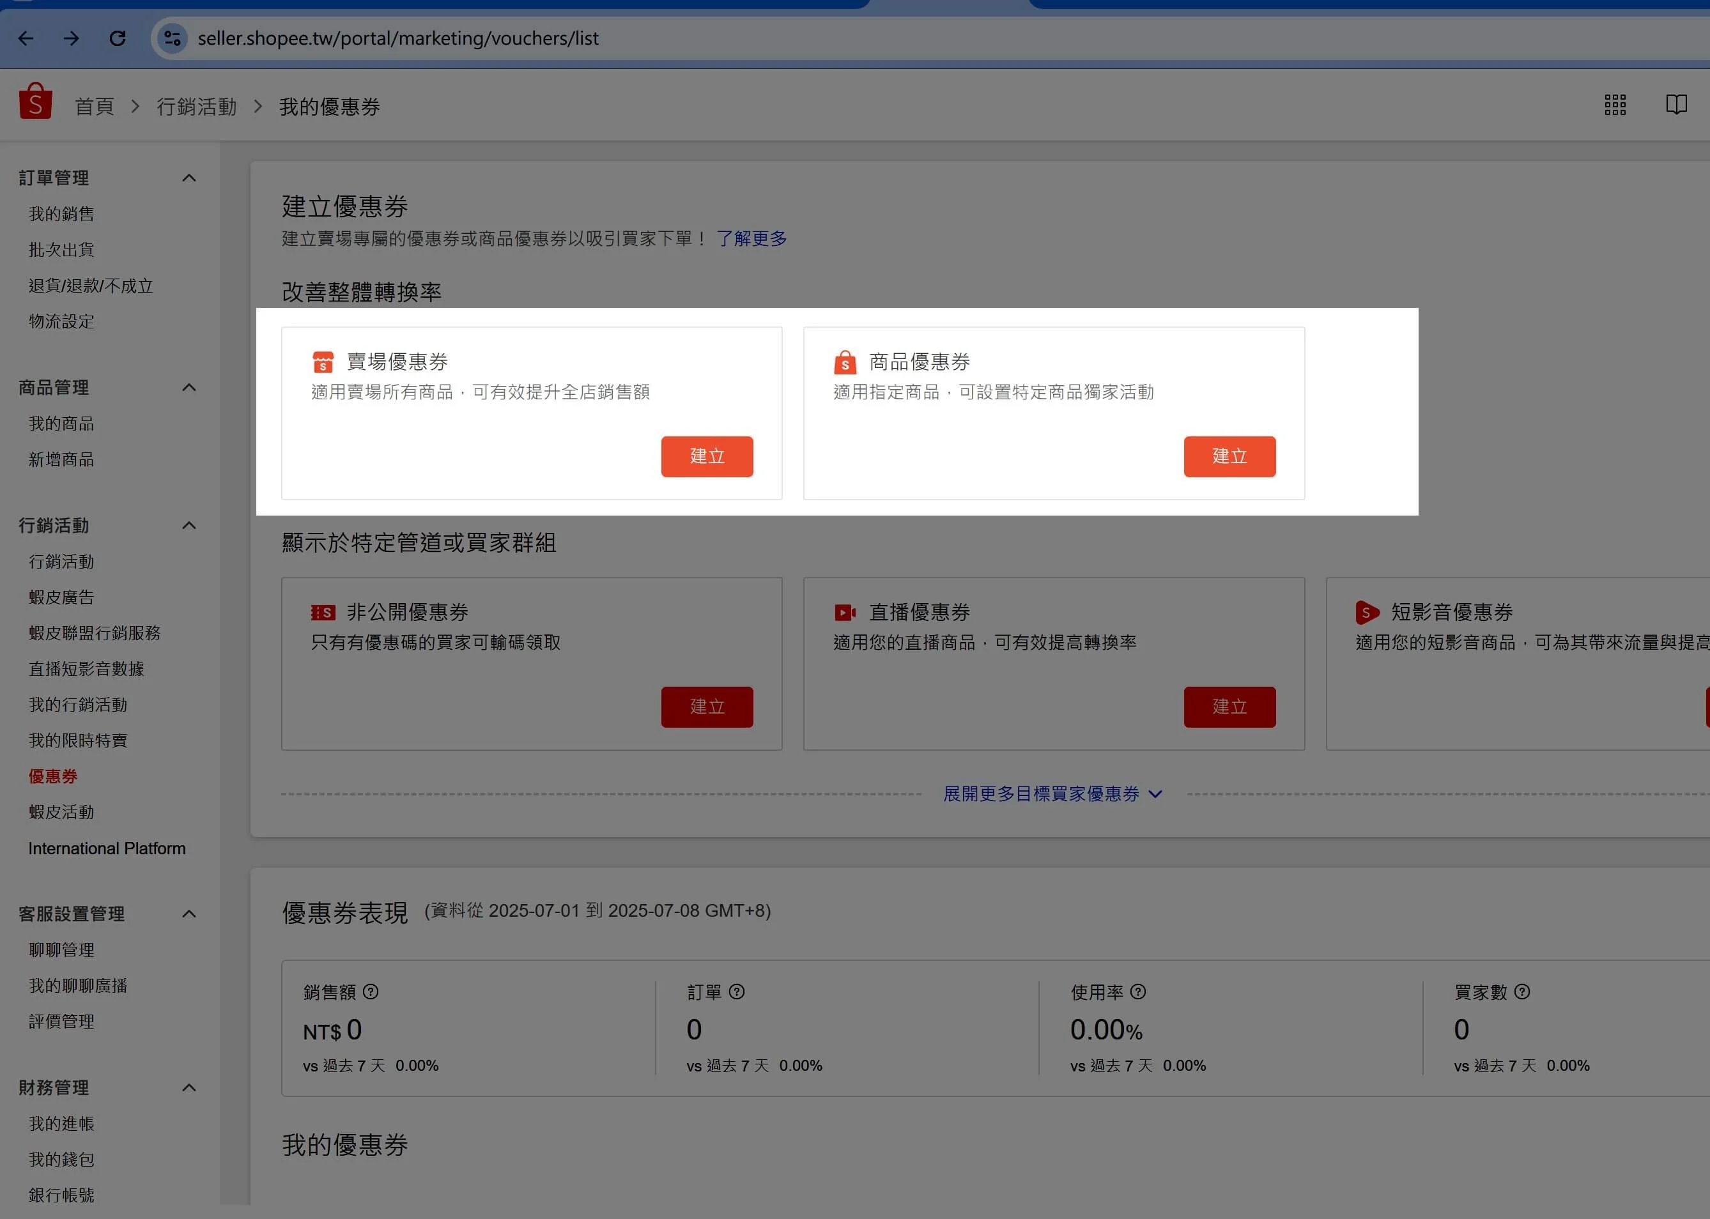Click 建立 for 賣場優惠券
Image resolution: width=1710 pixels, height=1219 pixels.
707,456
